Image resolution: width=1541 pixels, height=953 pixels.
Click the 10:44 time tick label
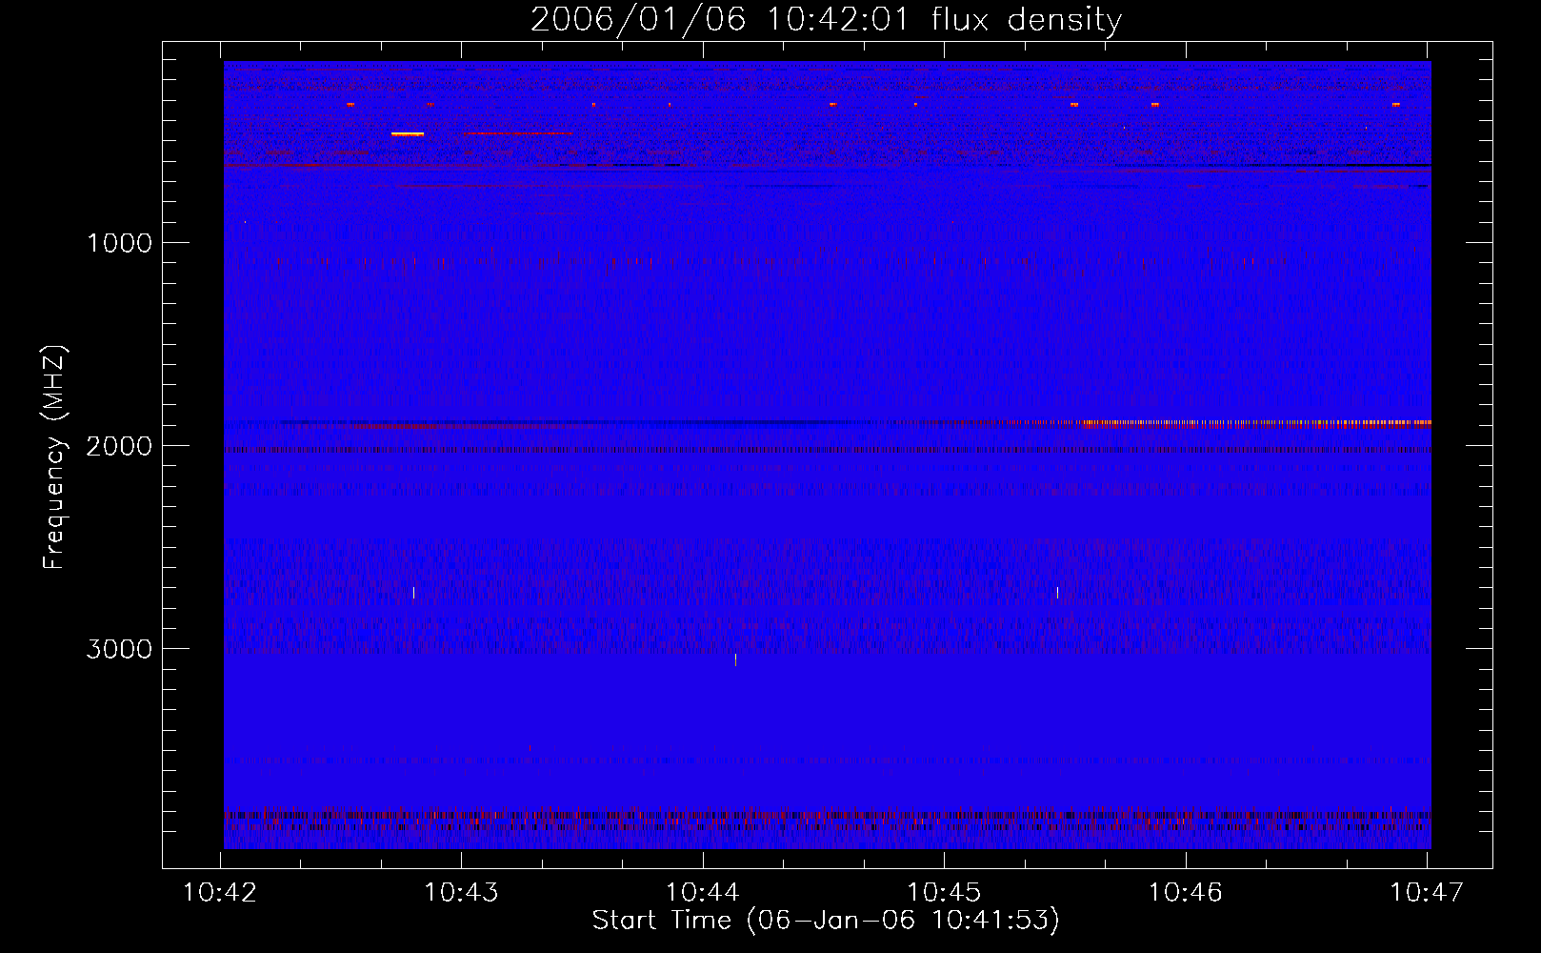pos(702,893)
